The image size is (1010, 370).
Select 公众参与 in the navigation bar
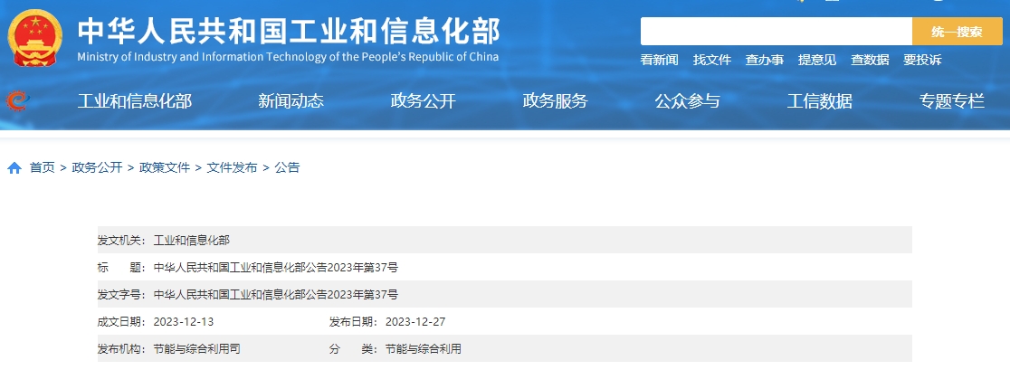(x=687, y=101)
